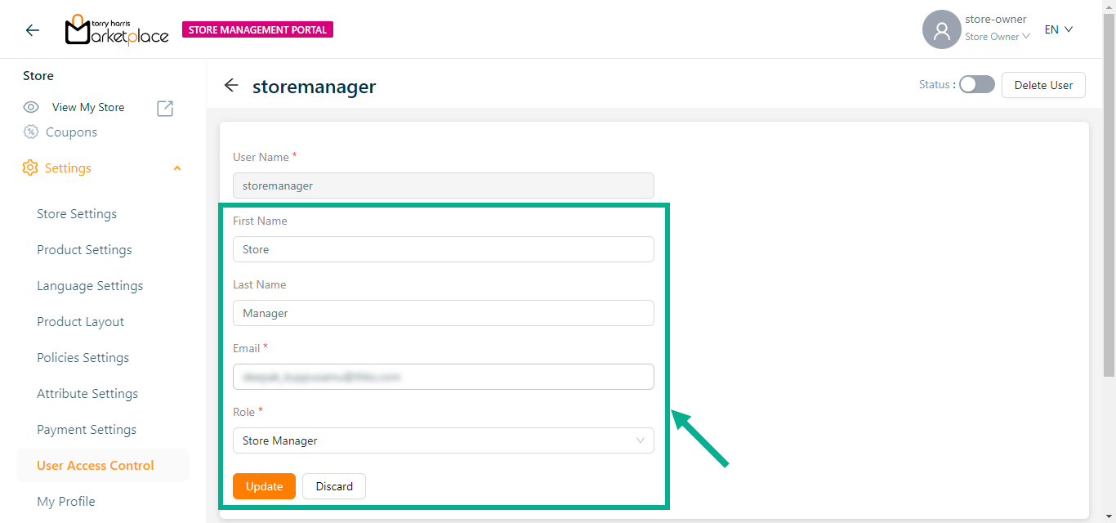Toggle the user Status switch
Viewport: 1116px width, 523px height.
tap(976, 84)
